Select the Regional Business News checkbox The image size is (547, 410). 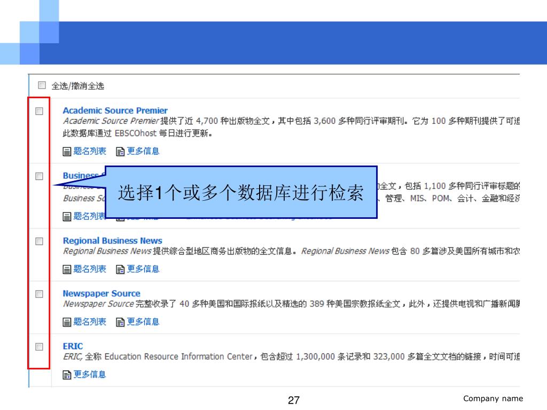pyautogui.click(x=40, y=242)
